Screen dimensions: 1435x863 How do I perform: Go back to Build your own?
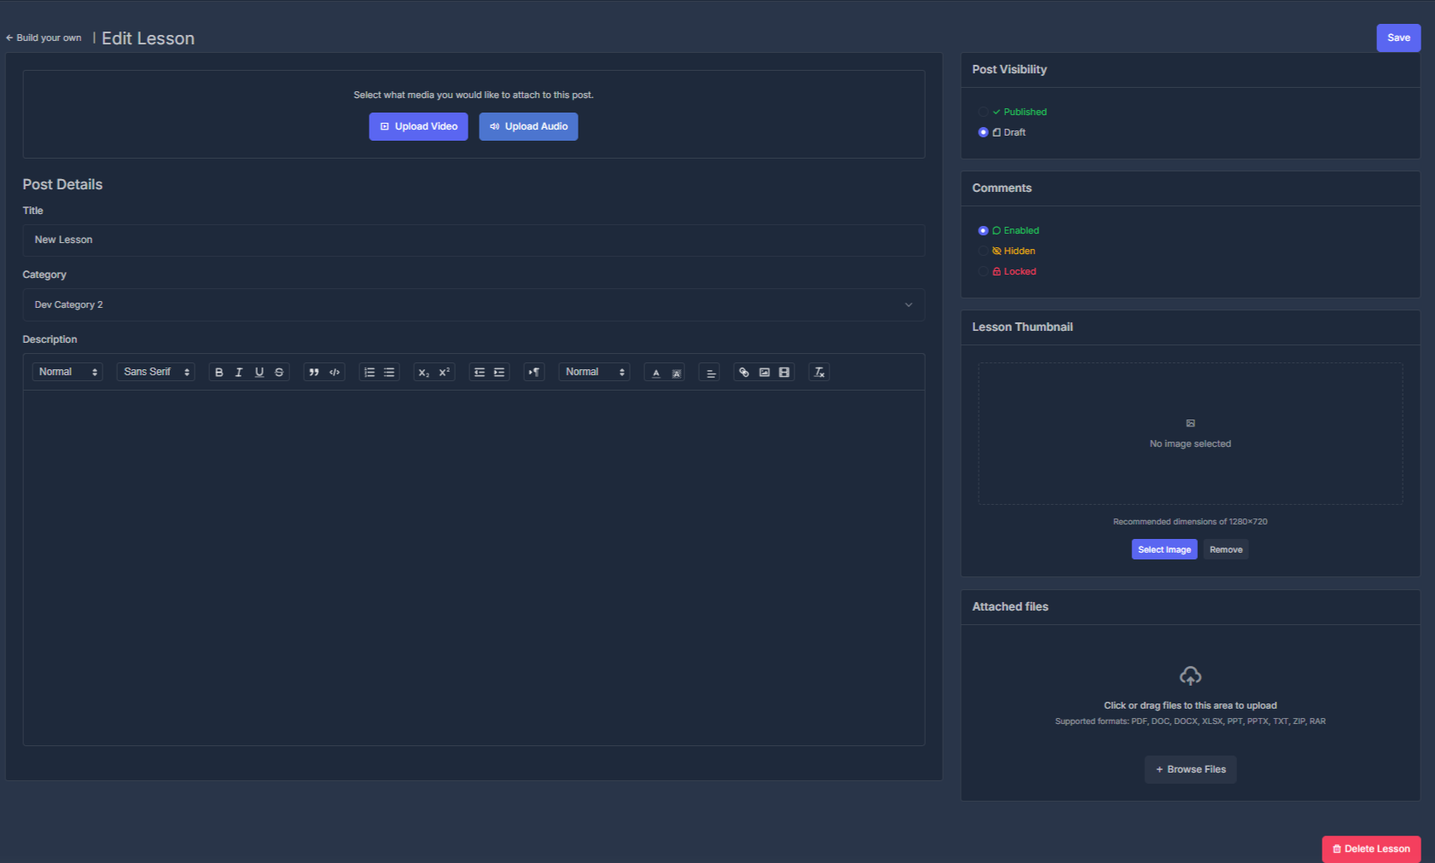click(x=43, y=38)
